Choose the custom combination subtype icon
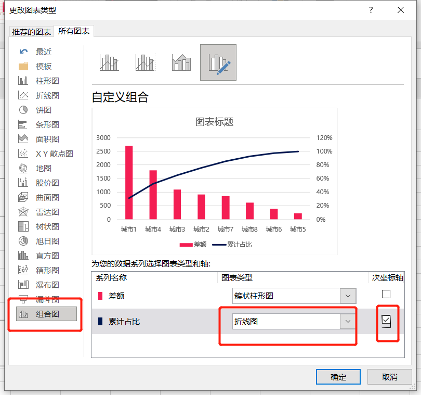This screenshot has width=421, height=395. [218, 62]
